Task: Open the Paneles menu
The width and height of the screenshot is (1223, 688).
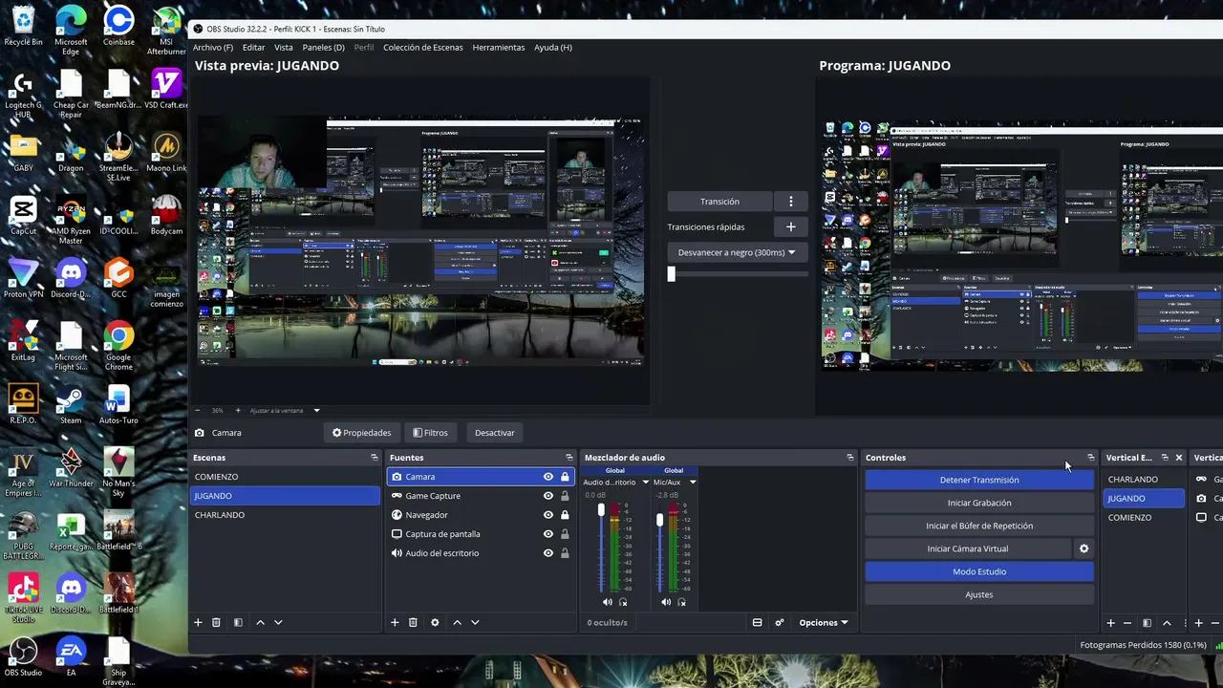Action: 323,47
